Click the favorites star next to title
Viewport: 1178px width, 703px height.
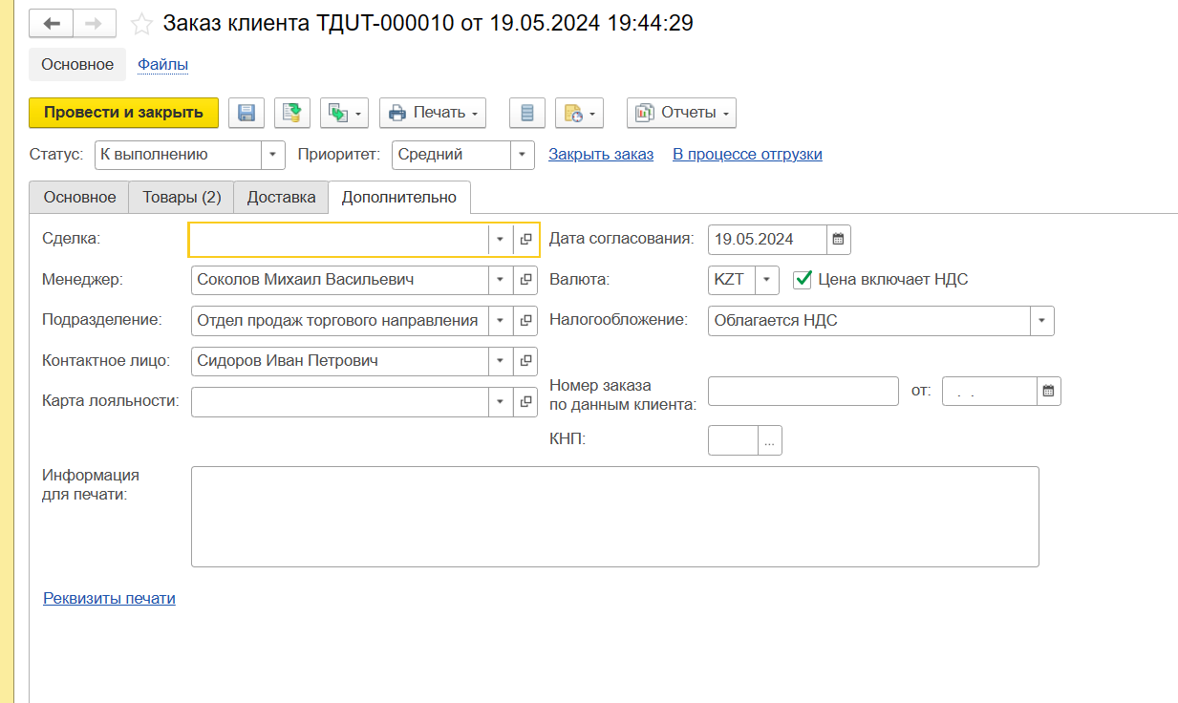pos(141,25)
